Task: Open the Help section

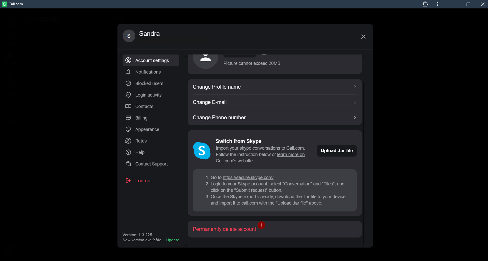Action: 151,152
